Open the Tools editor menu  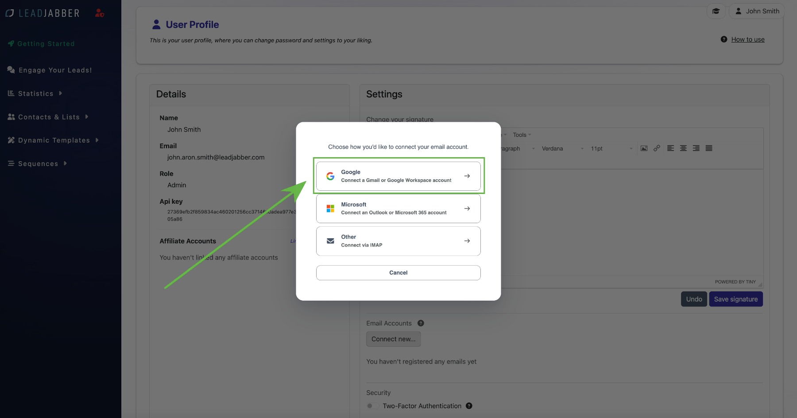[x=522, y=135]
